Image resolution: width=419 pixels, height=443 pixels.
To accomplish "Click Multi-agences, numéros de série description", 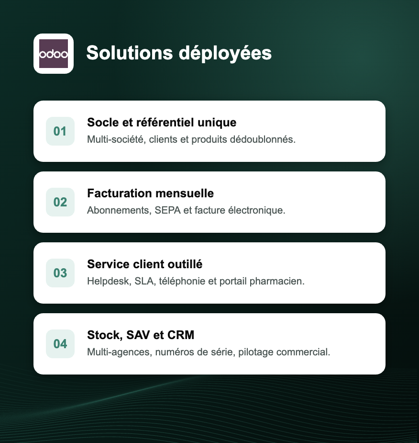I will pyautogui.click(x=209, y=352).
